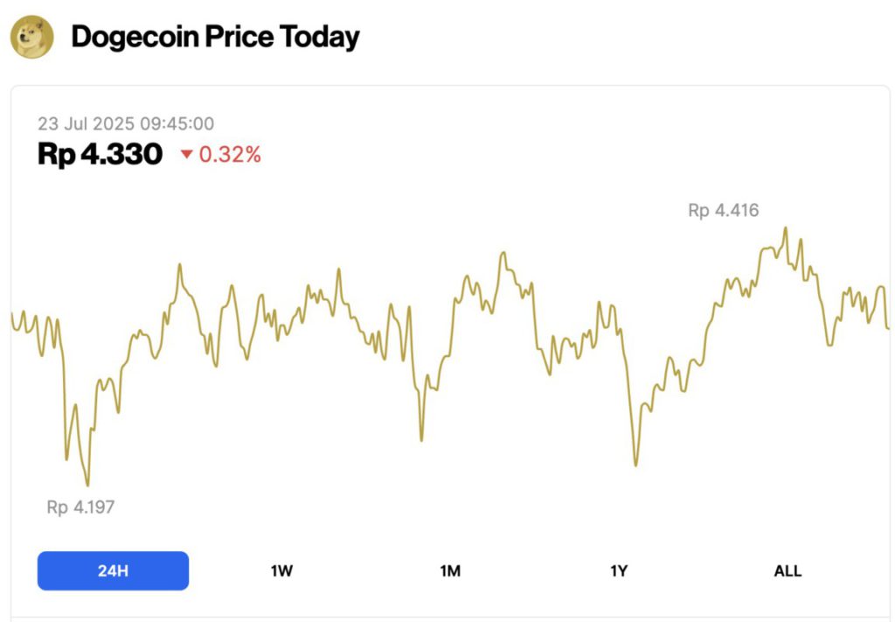Viewport: 895px width, 622px height.
Task: Click the deep dip in chart's middle
Action: tap(421, 439)
